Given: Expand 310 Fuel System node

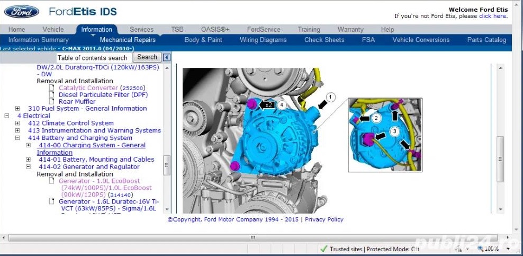Looking at the screenshot, I should click(17, 109).
